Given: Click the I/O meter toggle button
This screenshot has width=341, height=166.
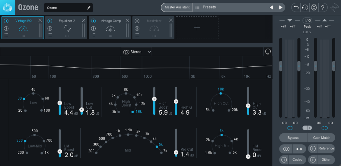Looking at the screenshot, I should point(307,21).
